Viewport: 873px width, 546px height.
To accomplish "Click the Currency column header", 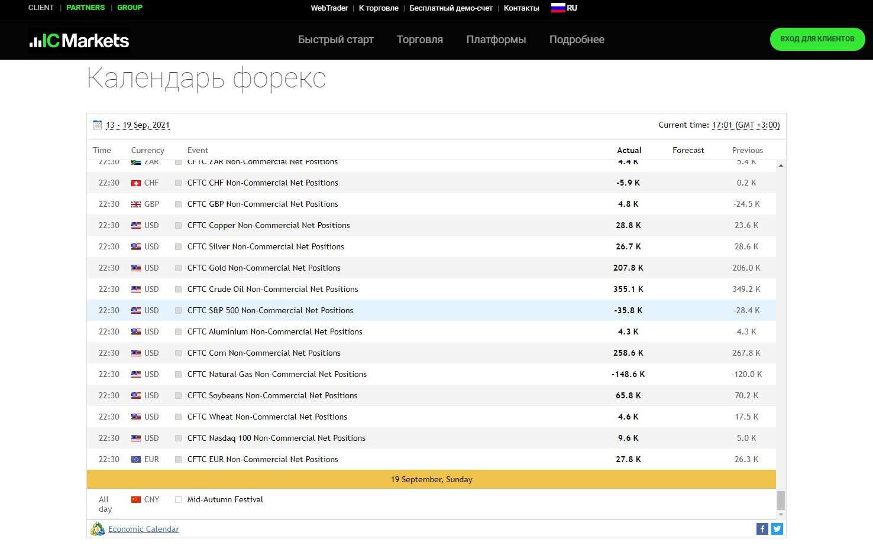I will (x=147, y=150).
